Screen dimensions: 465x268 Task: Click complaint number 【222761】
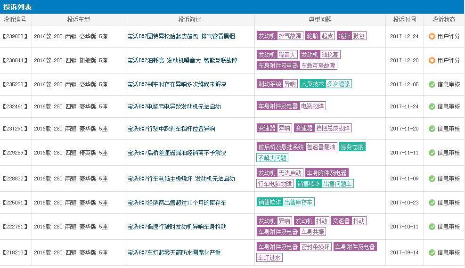16,227
